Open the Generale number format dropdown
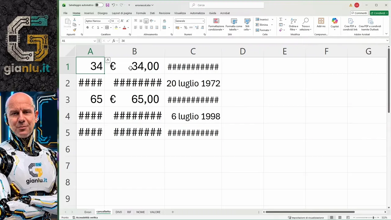The width and height of the screenshot is (391, 220). [203, 21]
